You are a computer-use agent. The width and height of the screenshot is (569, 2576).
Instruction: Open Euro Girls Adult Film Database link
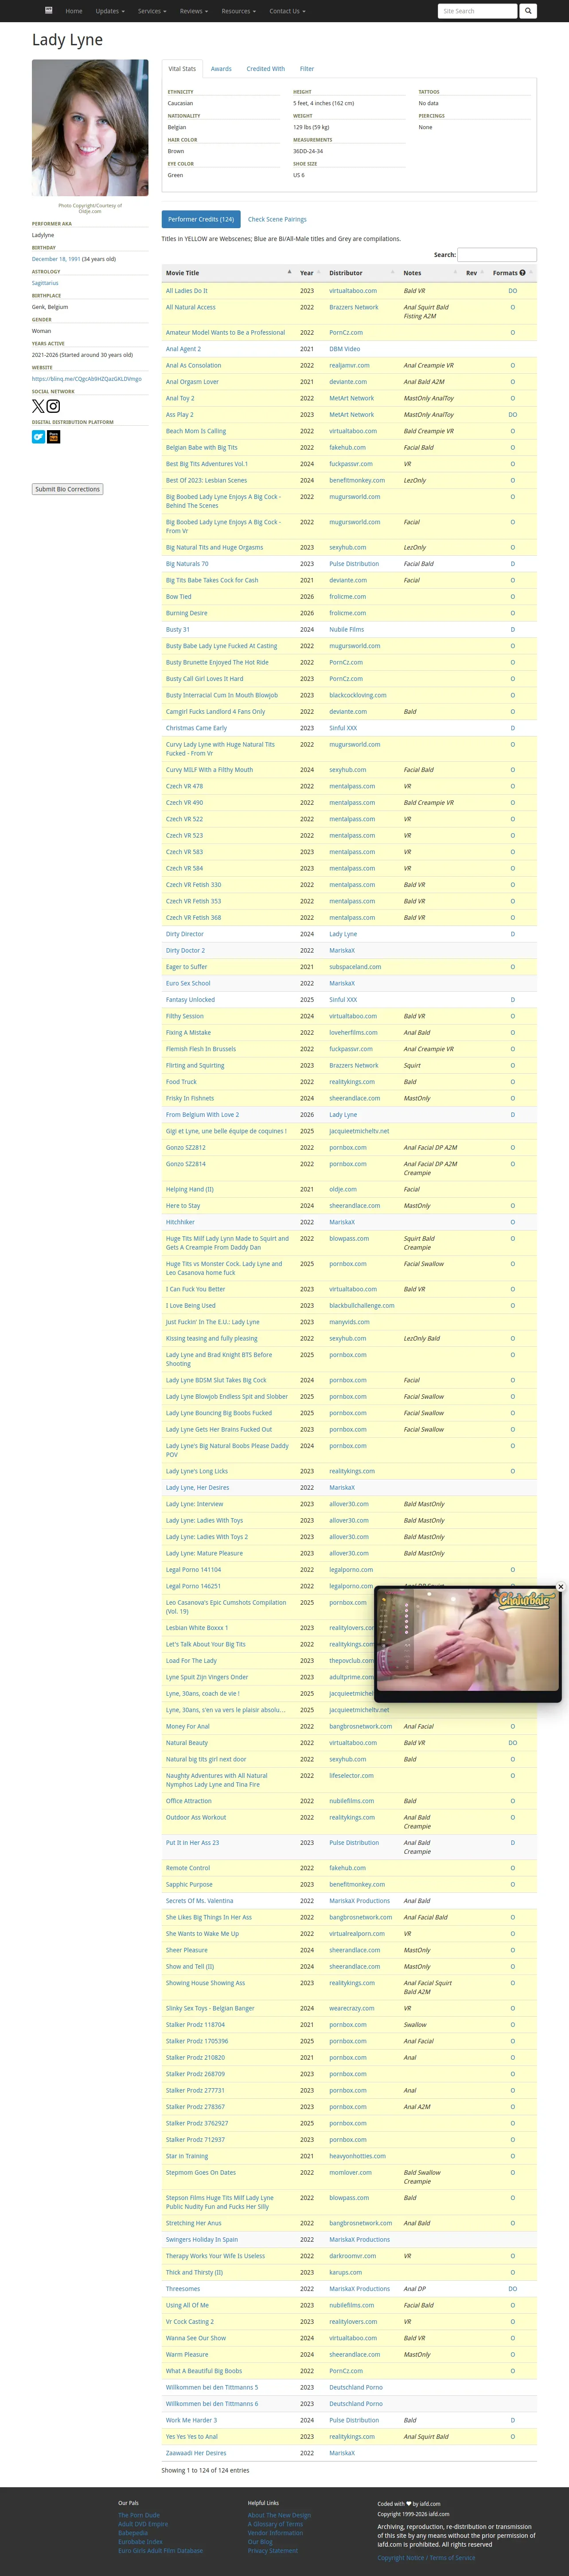pyautogui.click(x=161, y=2551)
